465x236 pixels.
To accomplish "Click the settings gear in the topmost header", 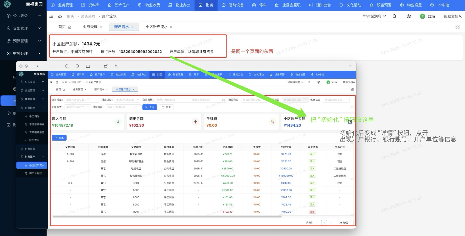I will pyautogui.click(x=408, y=16).
